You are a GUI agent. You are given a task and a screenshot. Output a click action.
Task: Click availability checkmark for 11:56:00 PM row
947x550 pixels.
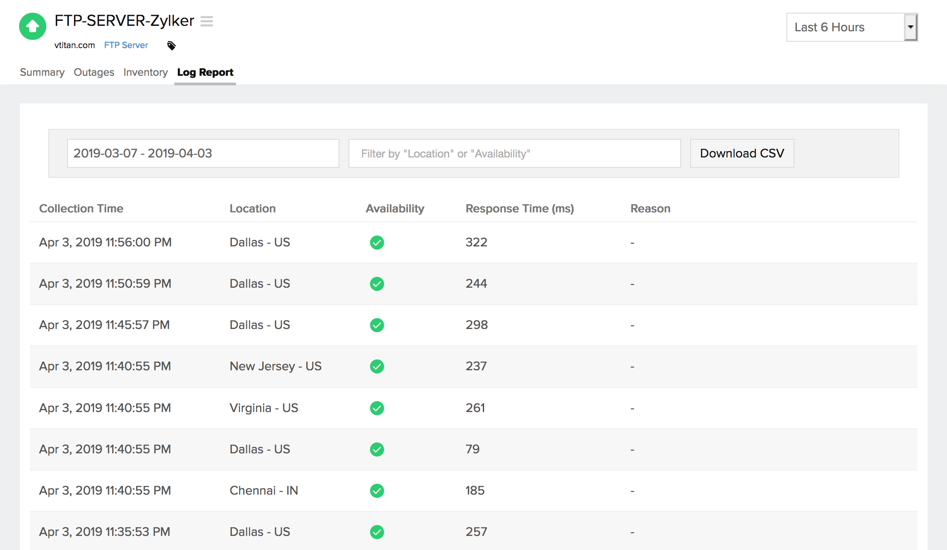(x=377, y=242)
